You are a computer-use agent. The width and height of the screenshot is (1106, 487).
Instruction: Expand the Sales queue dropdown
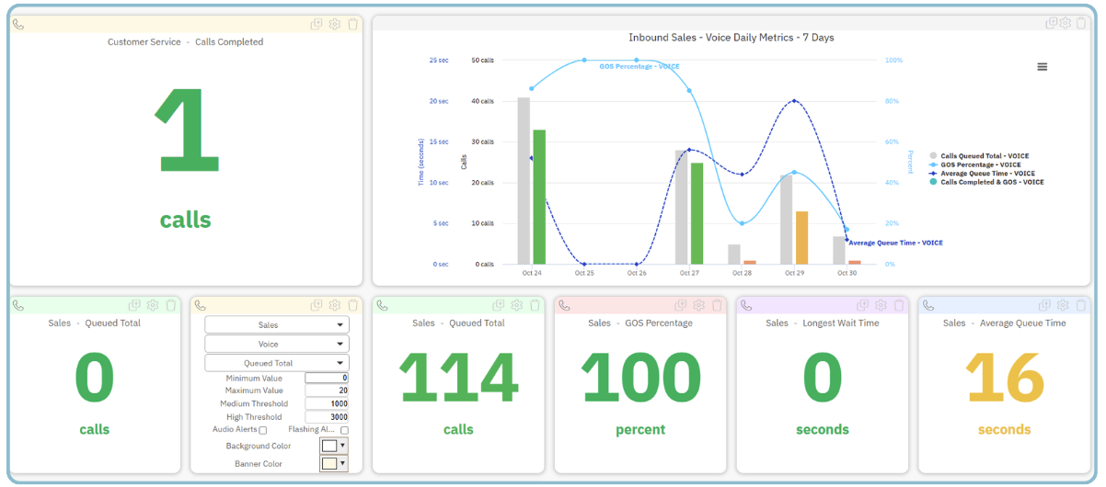[276, 325]
